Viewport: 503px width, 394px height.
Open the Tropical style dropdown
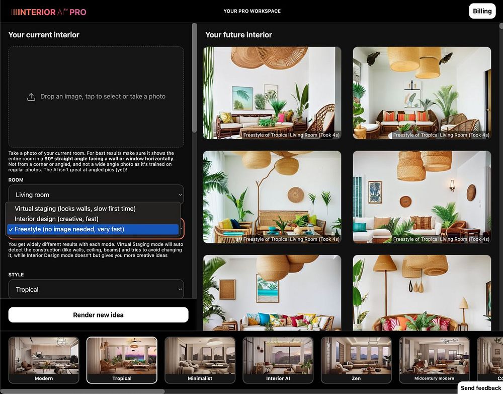pyautogui.click(x=96, y=289)
